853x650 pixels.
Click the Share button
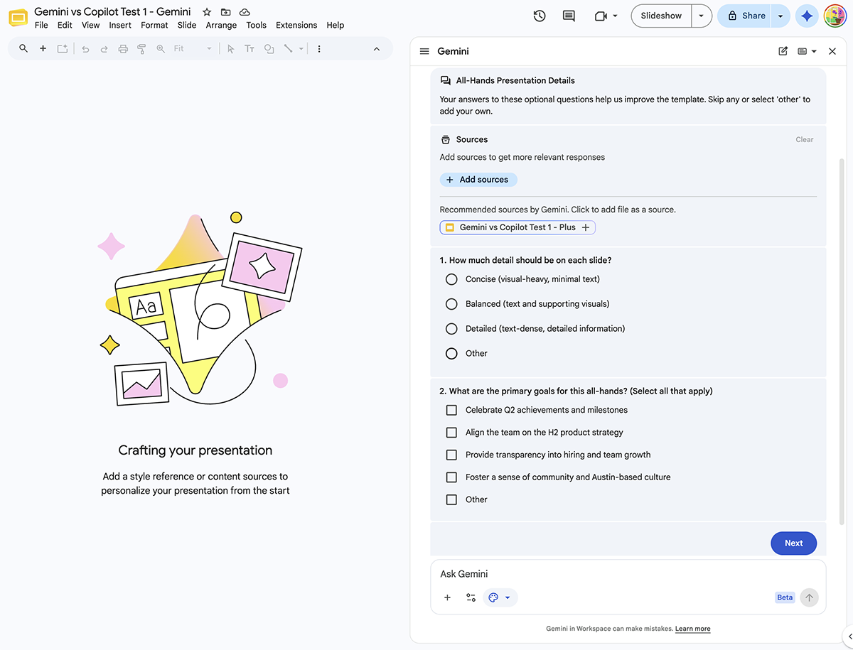coord(745,16)
